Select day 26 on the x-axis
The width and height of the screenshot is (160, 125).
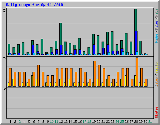click(x=127, y=122)
